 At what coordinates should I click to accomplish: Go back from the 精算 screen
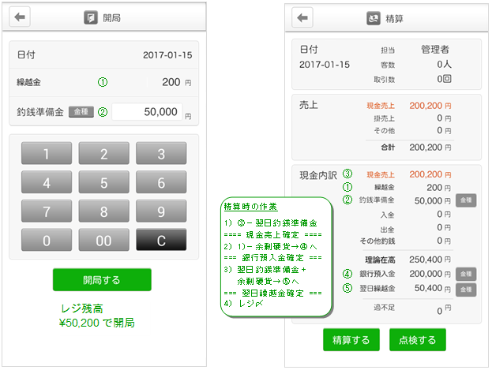click(x=302, y=17)
